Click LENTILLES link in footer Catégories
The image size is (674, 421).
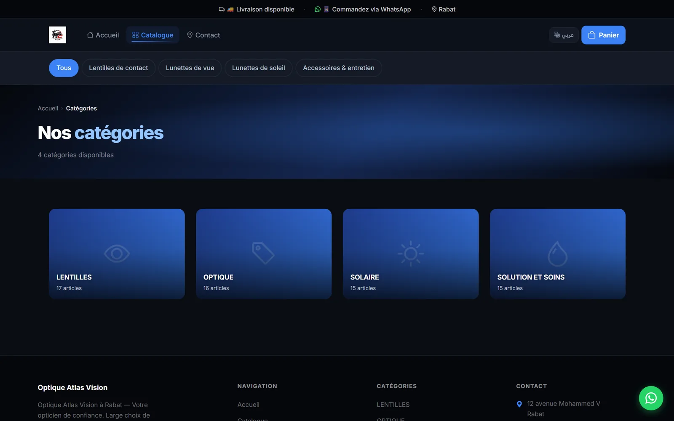point(393,405)
